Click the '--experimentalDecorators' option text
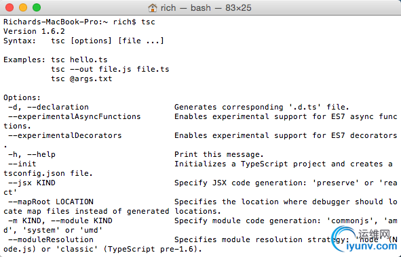 coord(65,135)
